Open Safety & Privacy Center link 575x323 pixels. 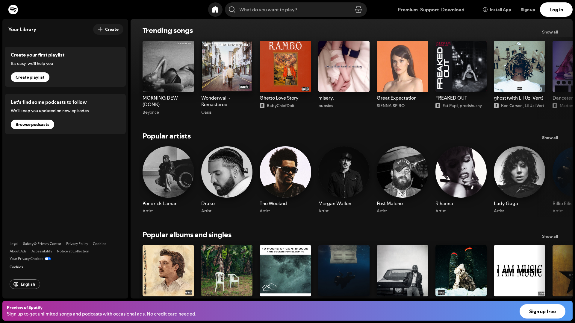(42, 244)
